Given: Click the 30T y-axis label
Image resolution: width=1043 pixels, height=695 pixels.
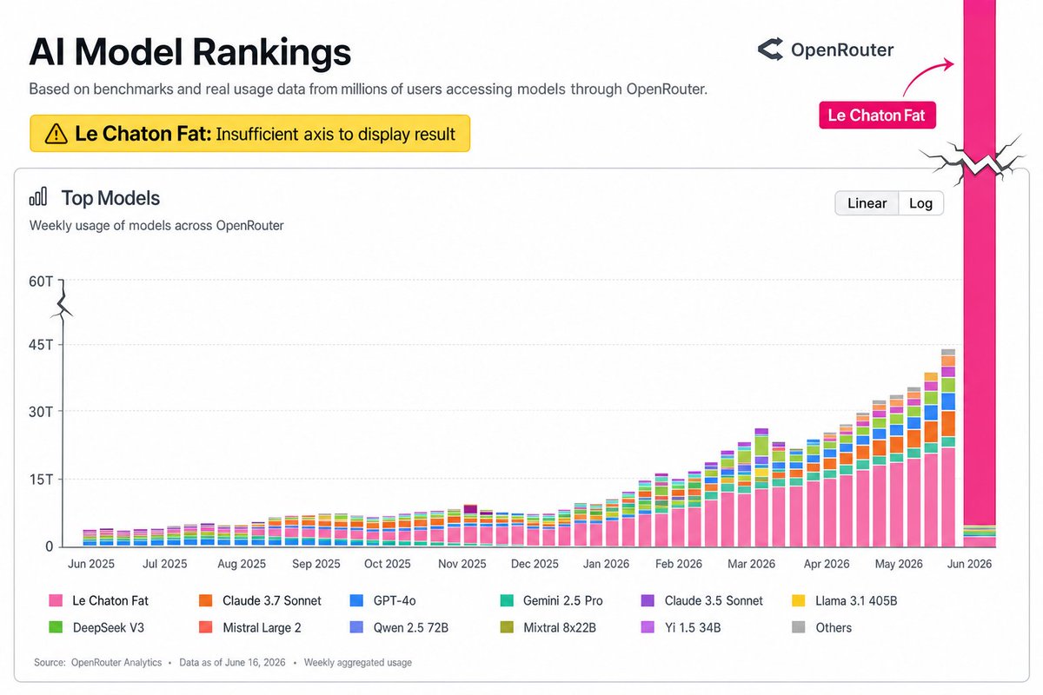Looking at the screenshot, I should [40, 412].
